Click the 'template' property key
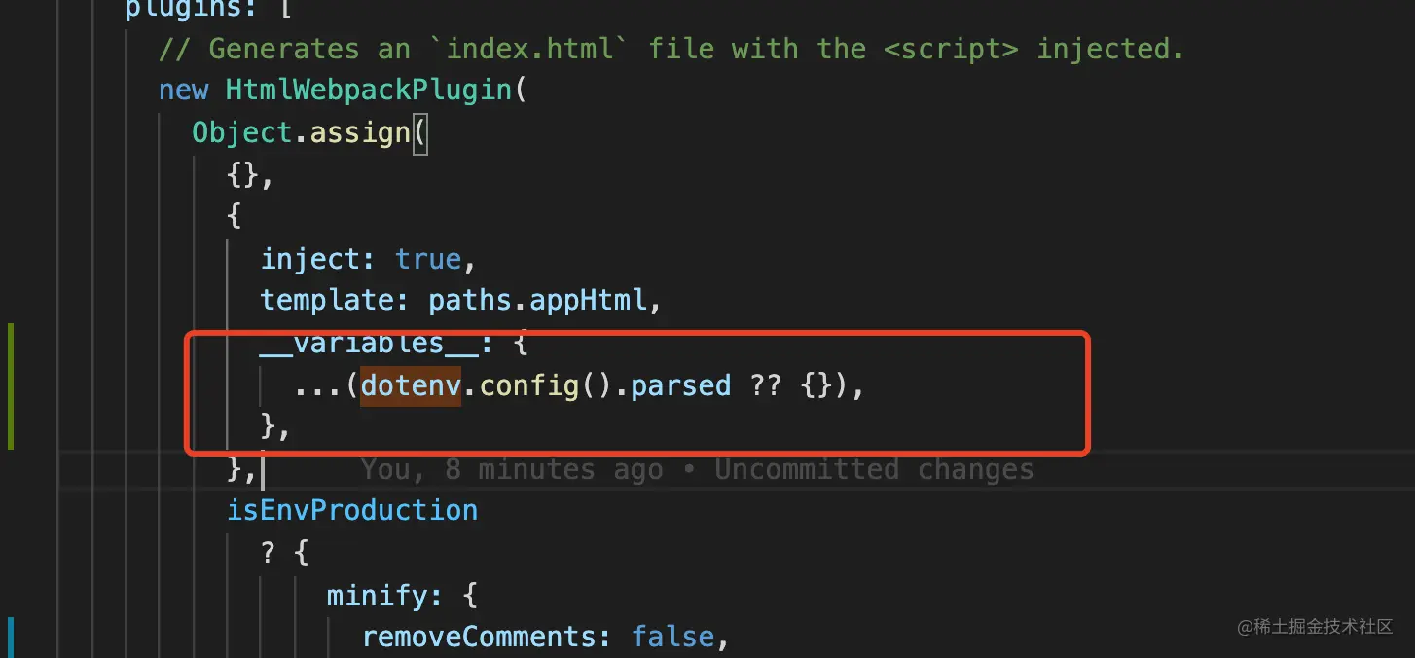The width and height of the screenshot is (1415, 658). 327,300
